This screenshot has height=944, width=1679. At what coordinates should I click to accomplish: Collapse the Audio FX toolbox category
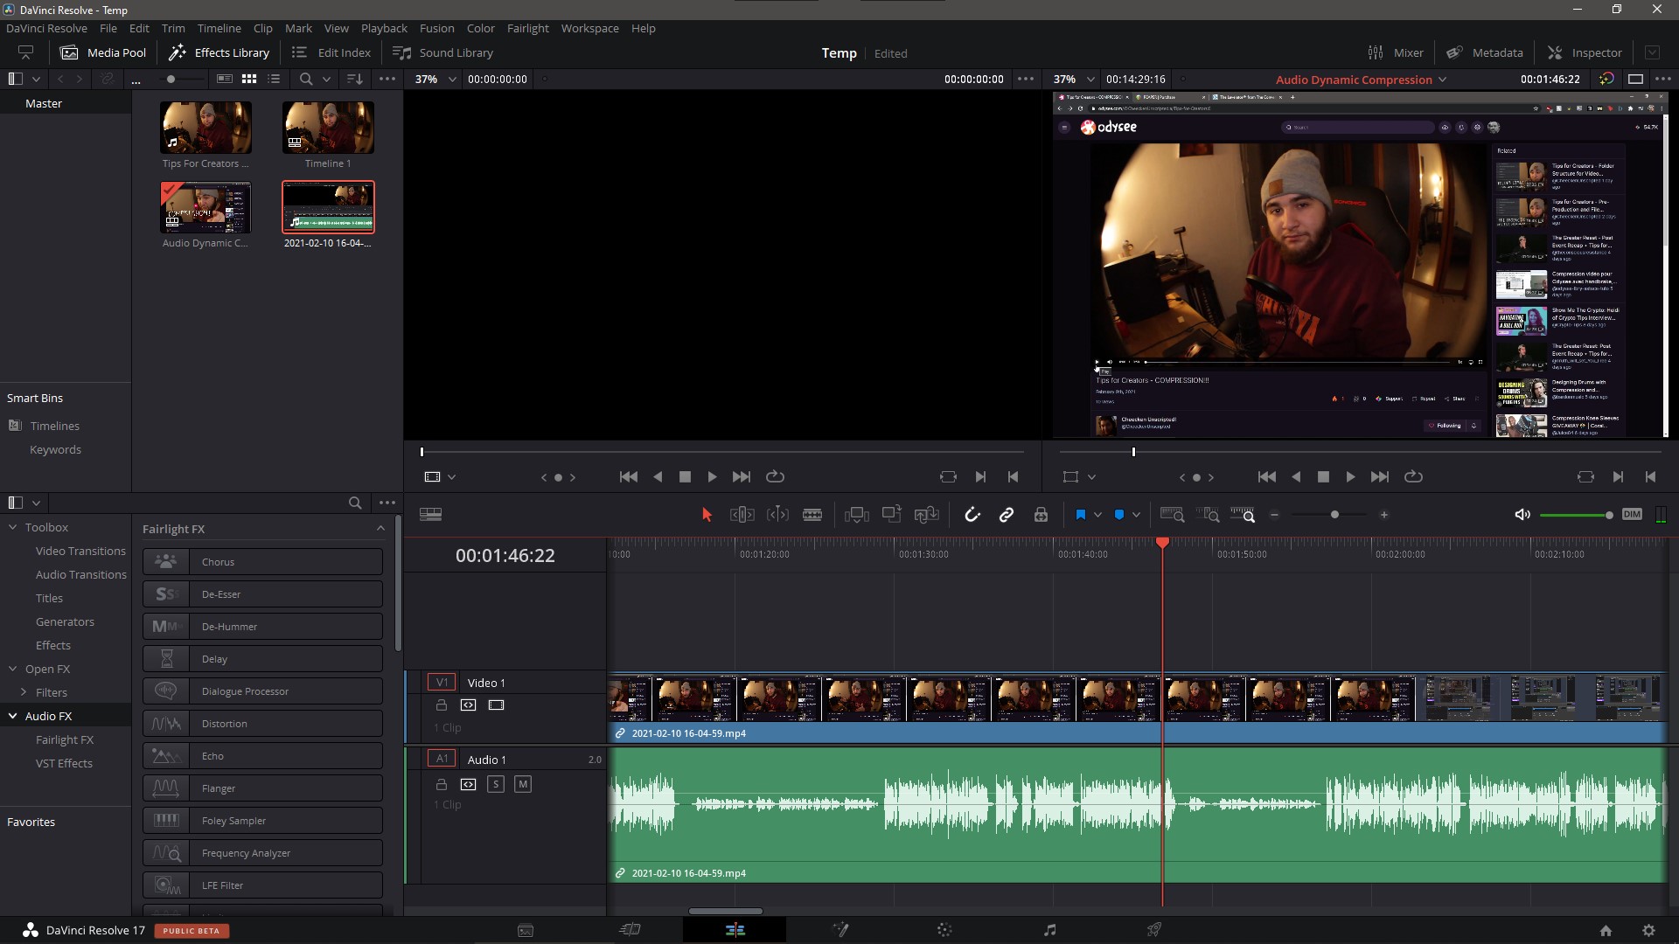click(x=13, y=716)
